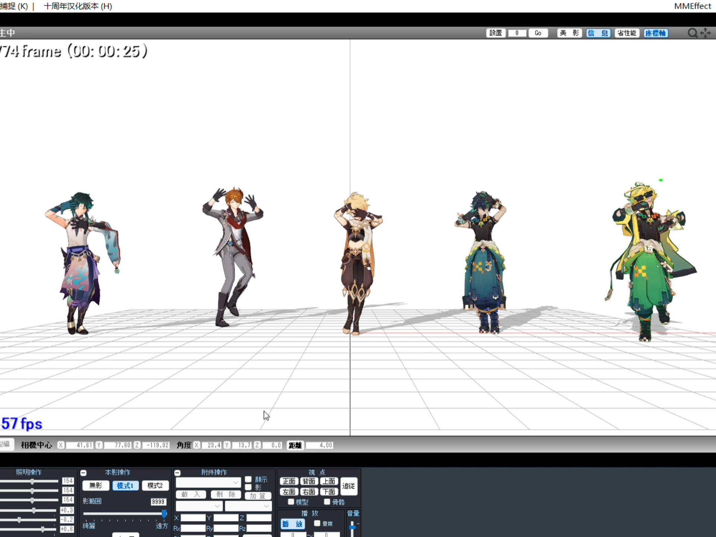Click the four-arrow pan view icon
This screenshot has height=537, width=716.
pos(705,33)
